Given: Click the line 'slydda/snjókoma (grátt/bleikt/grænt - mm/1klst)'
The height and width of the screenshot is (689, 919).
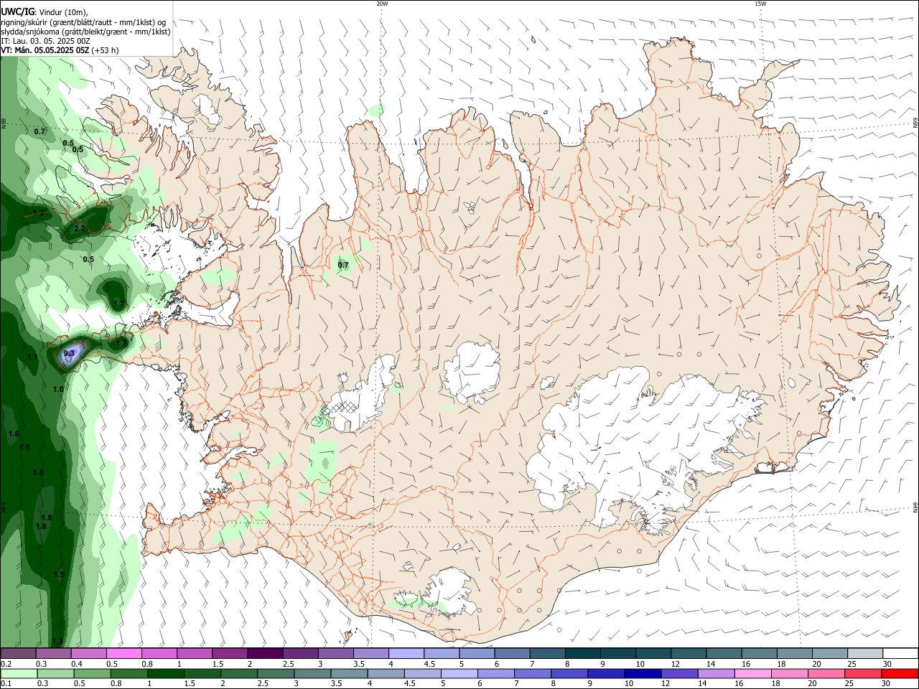Looking at the screenshot, I should (85, 32).
